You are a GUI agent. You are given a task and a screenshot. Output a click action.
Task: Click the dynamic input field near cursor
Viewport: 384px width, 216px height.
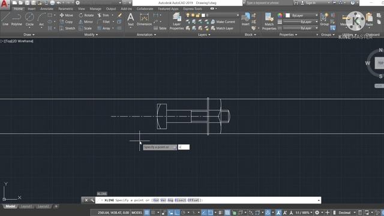184,147
